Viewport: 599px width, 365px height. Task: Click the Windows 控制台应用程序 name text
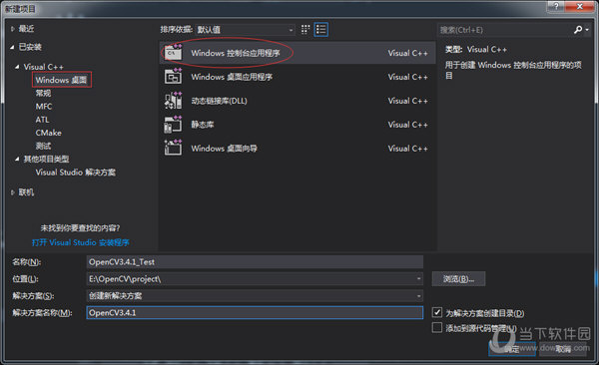pyautogui.click(x=236, y=53)
